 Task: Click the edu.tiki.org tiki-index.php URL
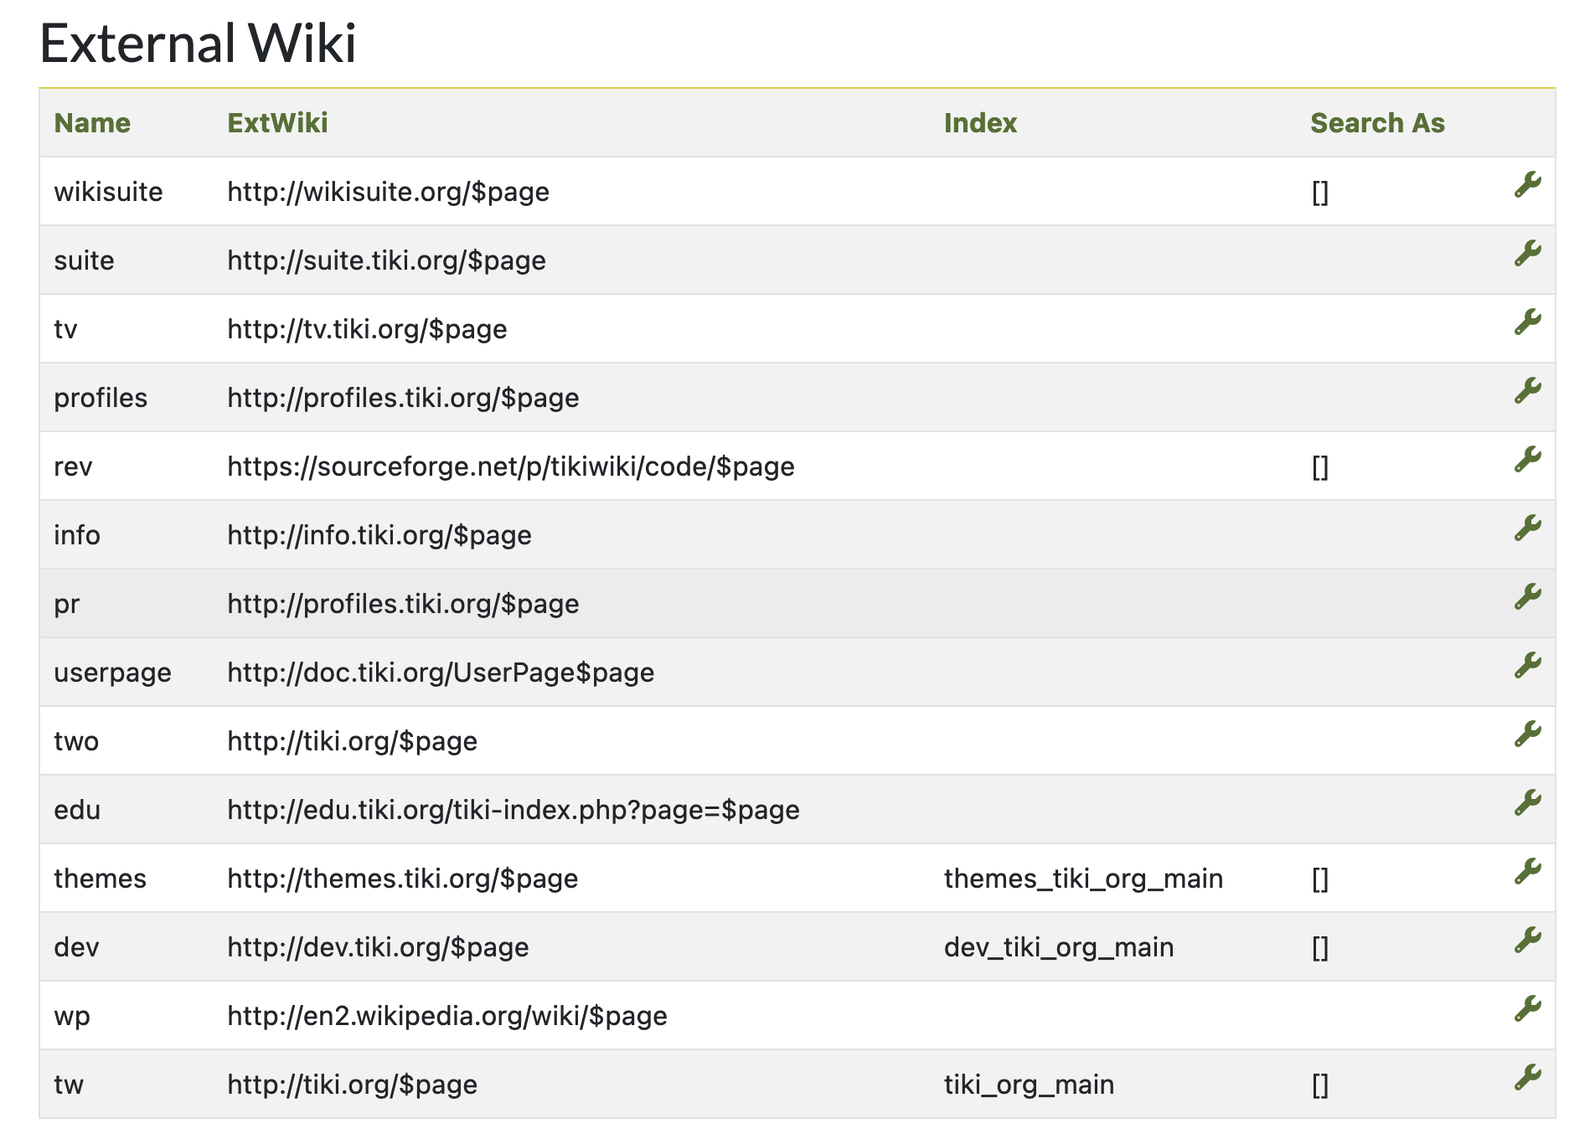[514, 810]
